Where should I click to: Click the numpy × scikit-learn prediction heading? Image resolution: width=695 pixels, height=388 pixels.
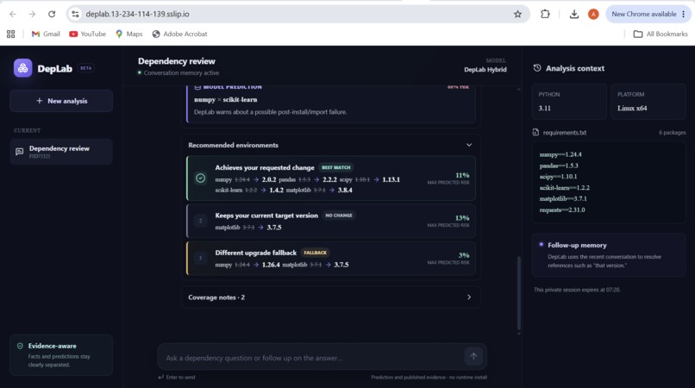point(226,100)
